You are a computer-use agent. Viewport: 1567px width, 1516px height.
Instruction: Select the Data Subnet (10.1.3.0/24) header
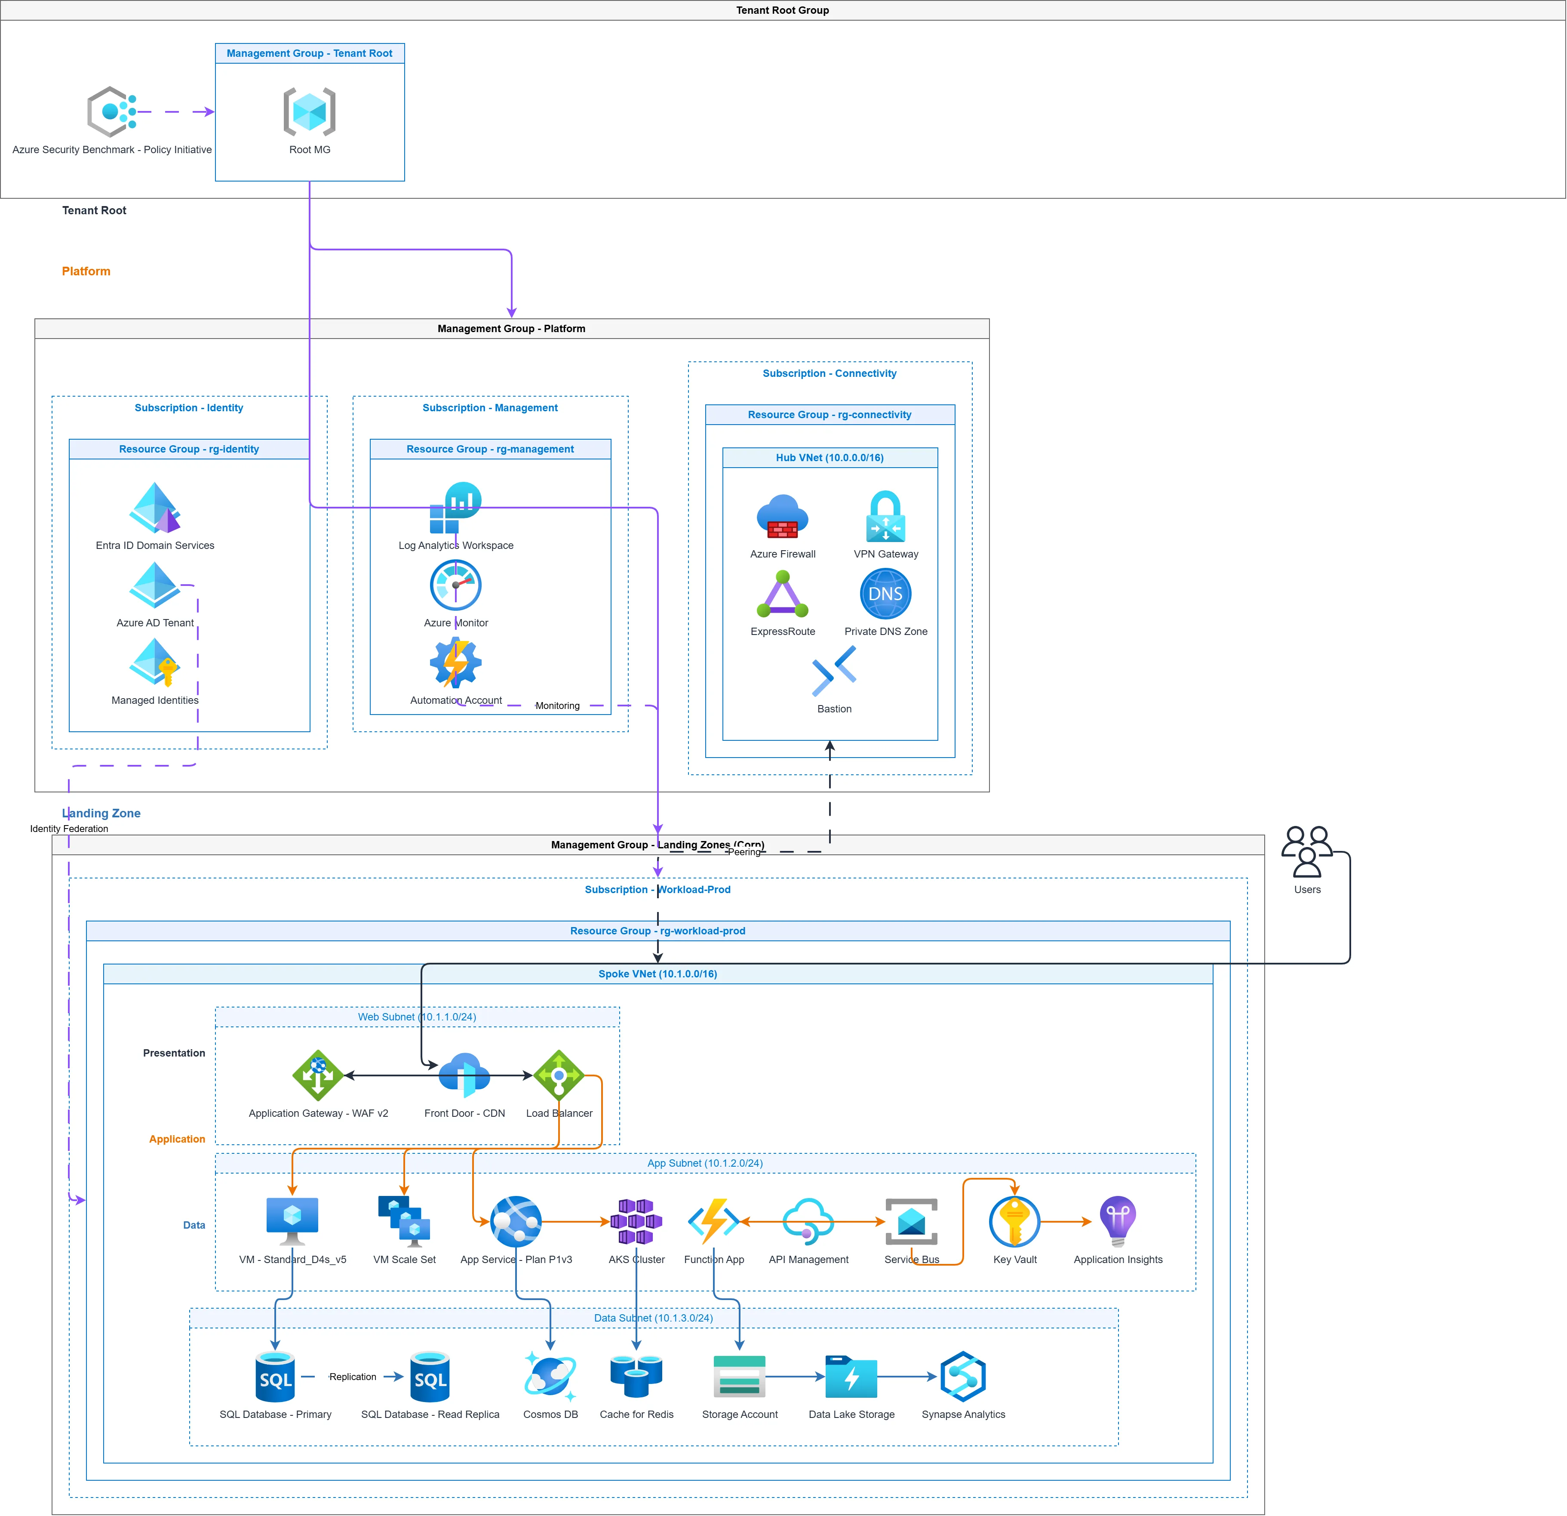[x=654, y=1318]
